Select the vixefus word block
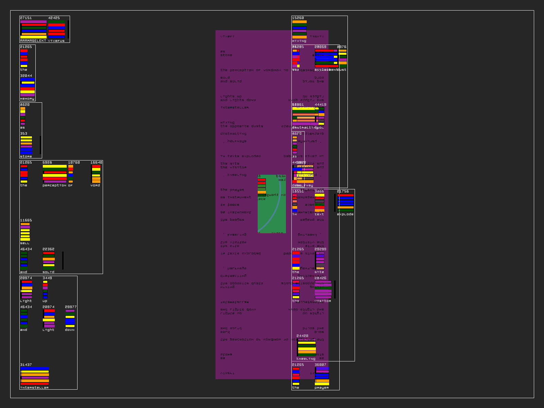This screenshot has width=544, height=408. tap(56, 30)
